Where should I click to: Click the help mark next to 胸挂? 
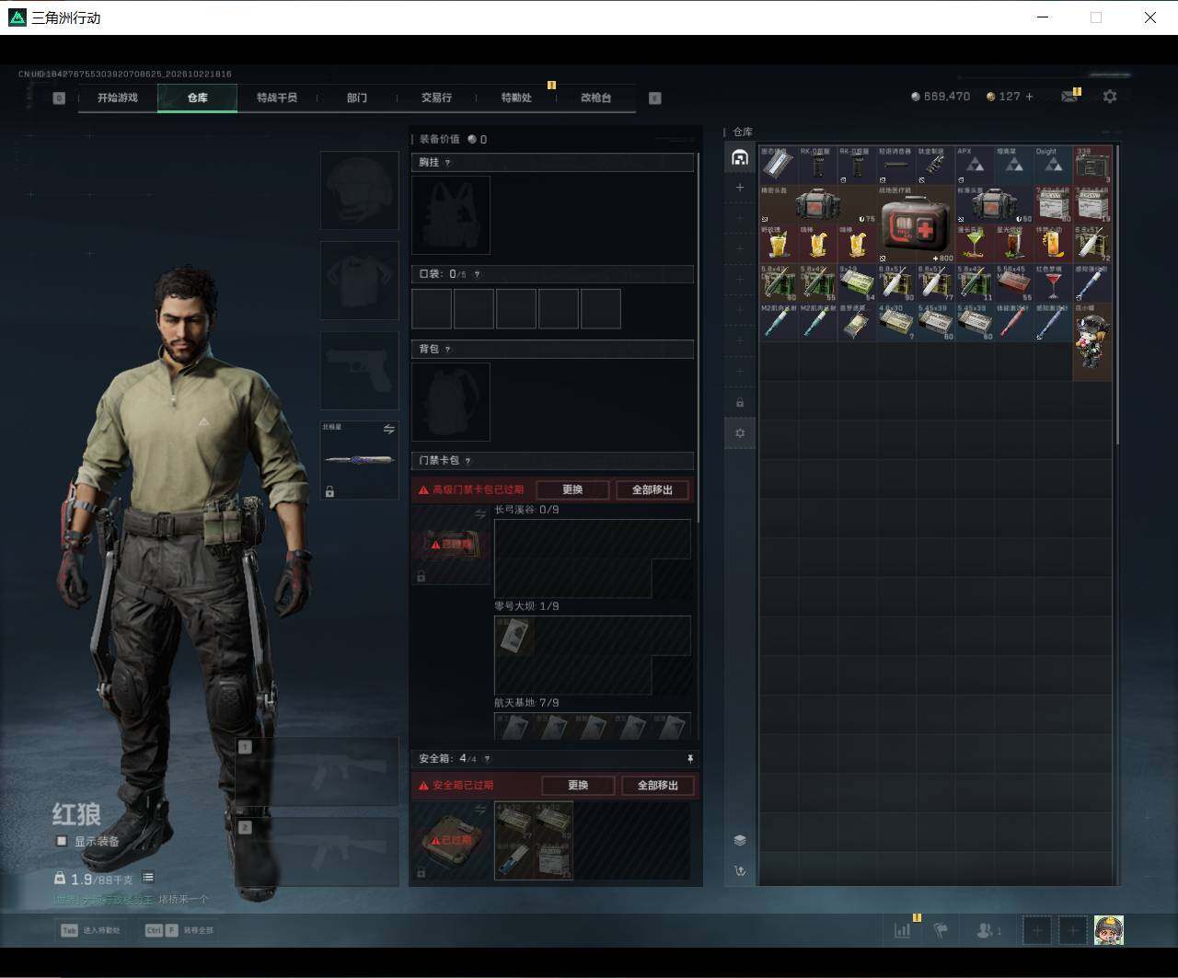point(448,163)
